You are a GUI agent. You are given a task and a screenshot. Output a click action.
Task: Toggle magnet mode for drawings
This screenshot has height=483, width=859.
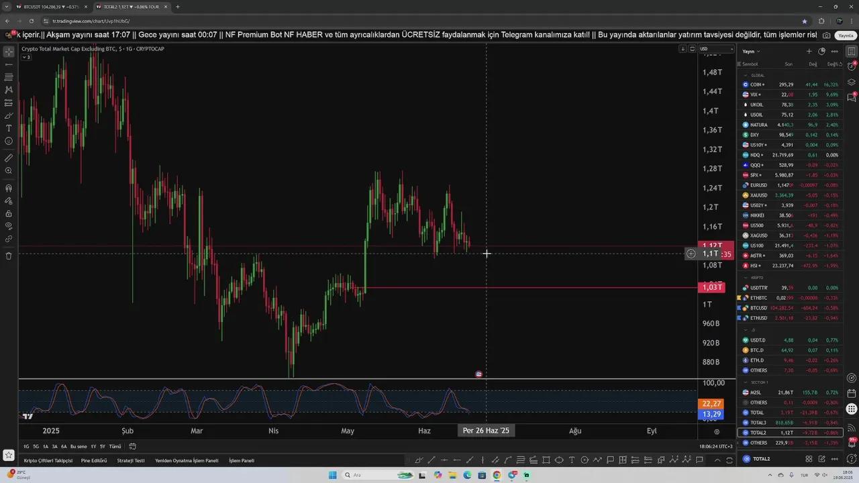pyautogui.click(x=9, y=188)
